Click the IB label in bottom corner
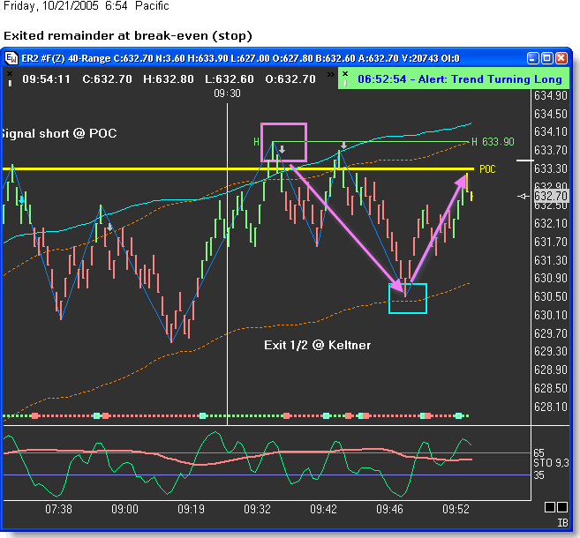Viewport: 580px width, 538px height. tap(561, 523)
